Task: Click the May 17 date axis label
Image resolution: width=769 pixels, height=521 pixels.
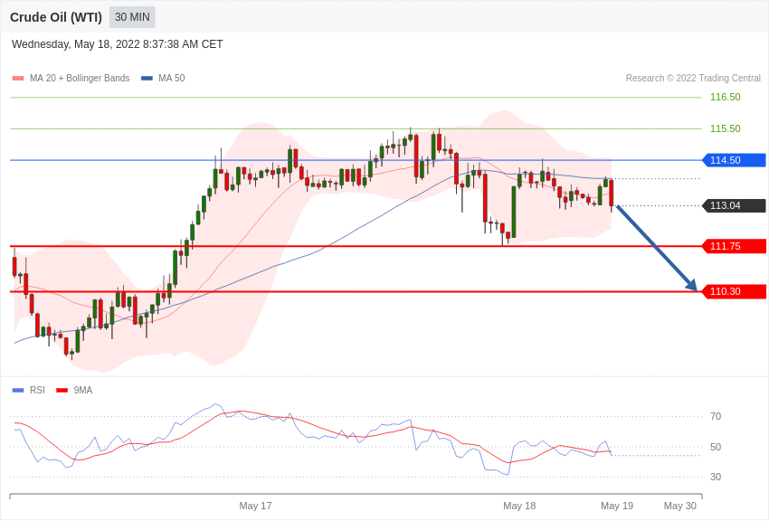Action: [x=255, y=506]
